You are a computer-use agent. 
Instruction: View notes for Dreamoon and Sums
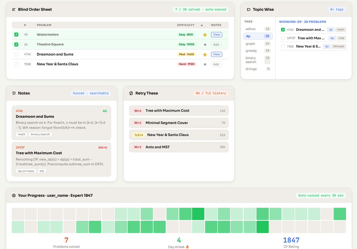tap(217, 54)
